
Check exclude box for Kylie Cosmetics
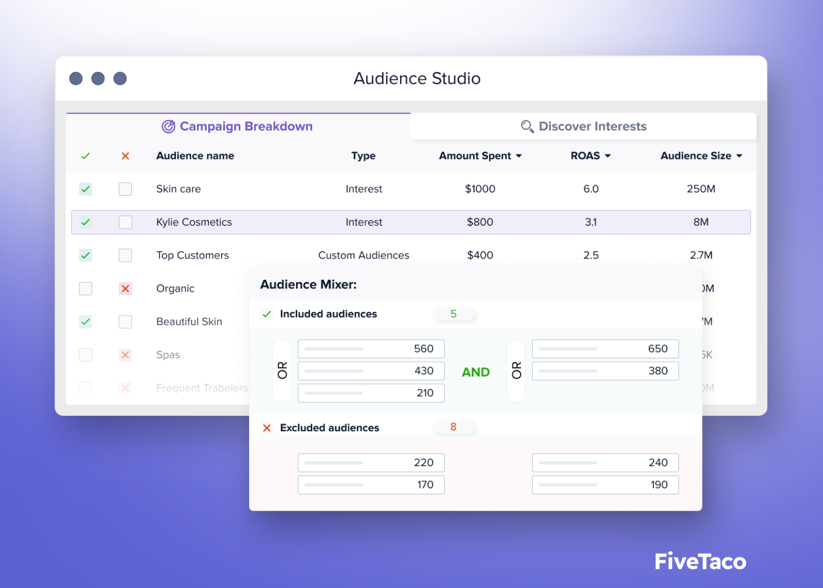point(125,222)
